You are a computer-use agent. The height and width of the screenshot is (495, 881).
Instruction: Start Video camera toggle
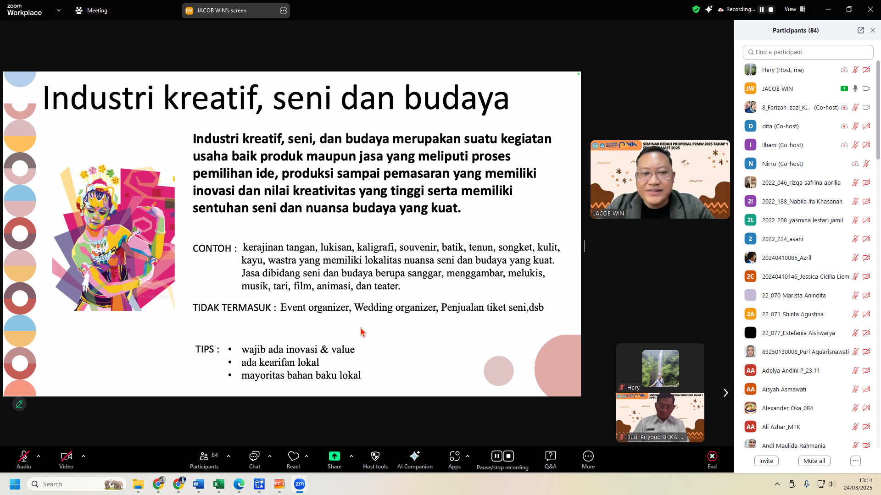pyautogui.click(x=66, y=456)
